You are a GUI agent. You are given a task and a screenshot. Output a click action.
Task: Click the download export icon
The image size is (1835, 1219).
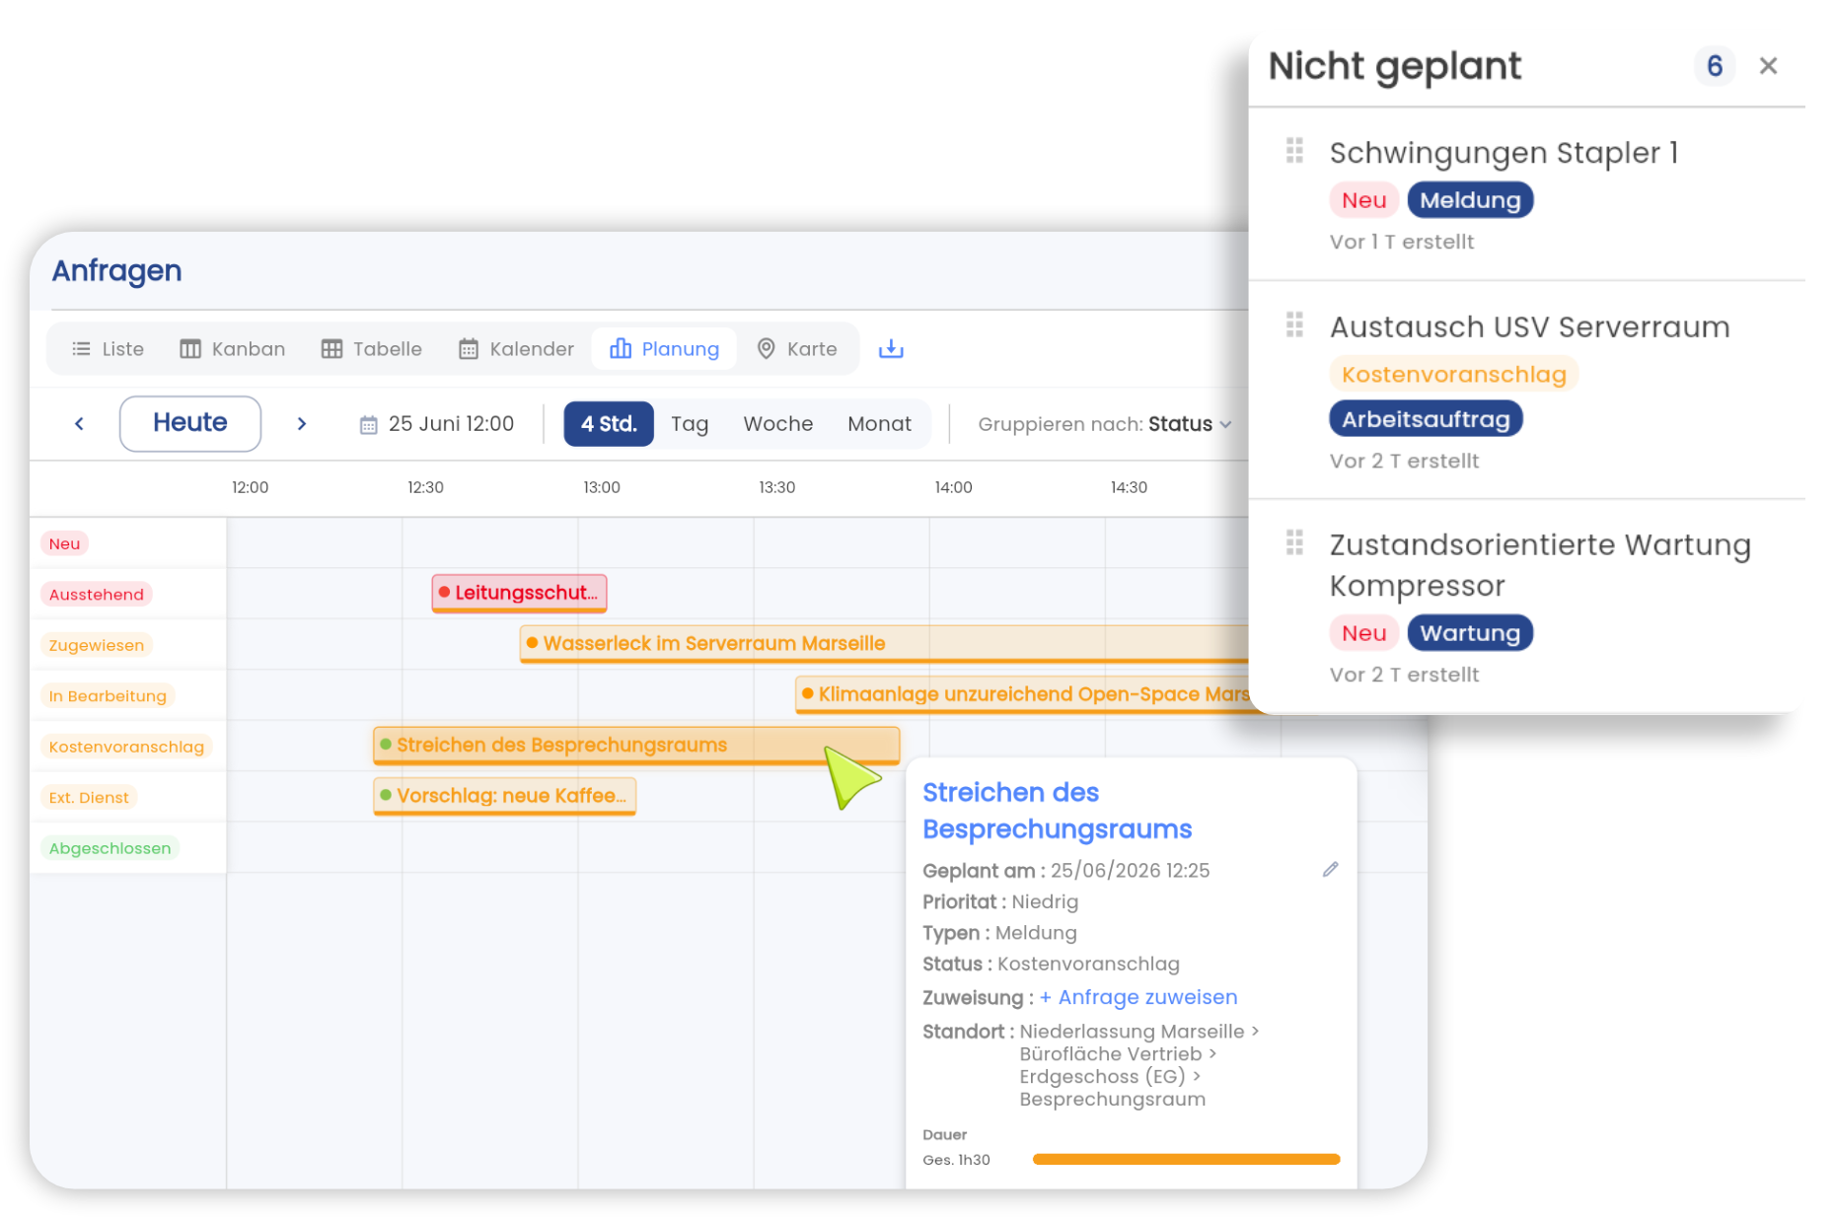point(891,349)
